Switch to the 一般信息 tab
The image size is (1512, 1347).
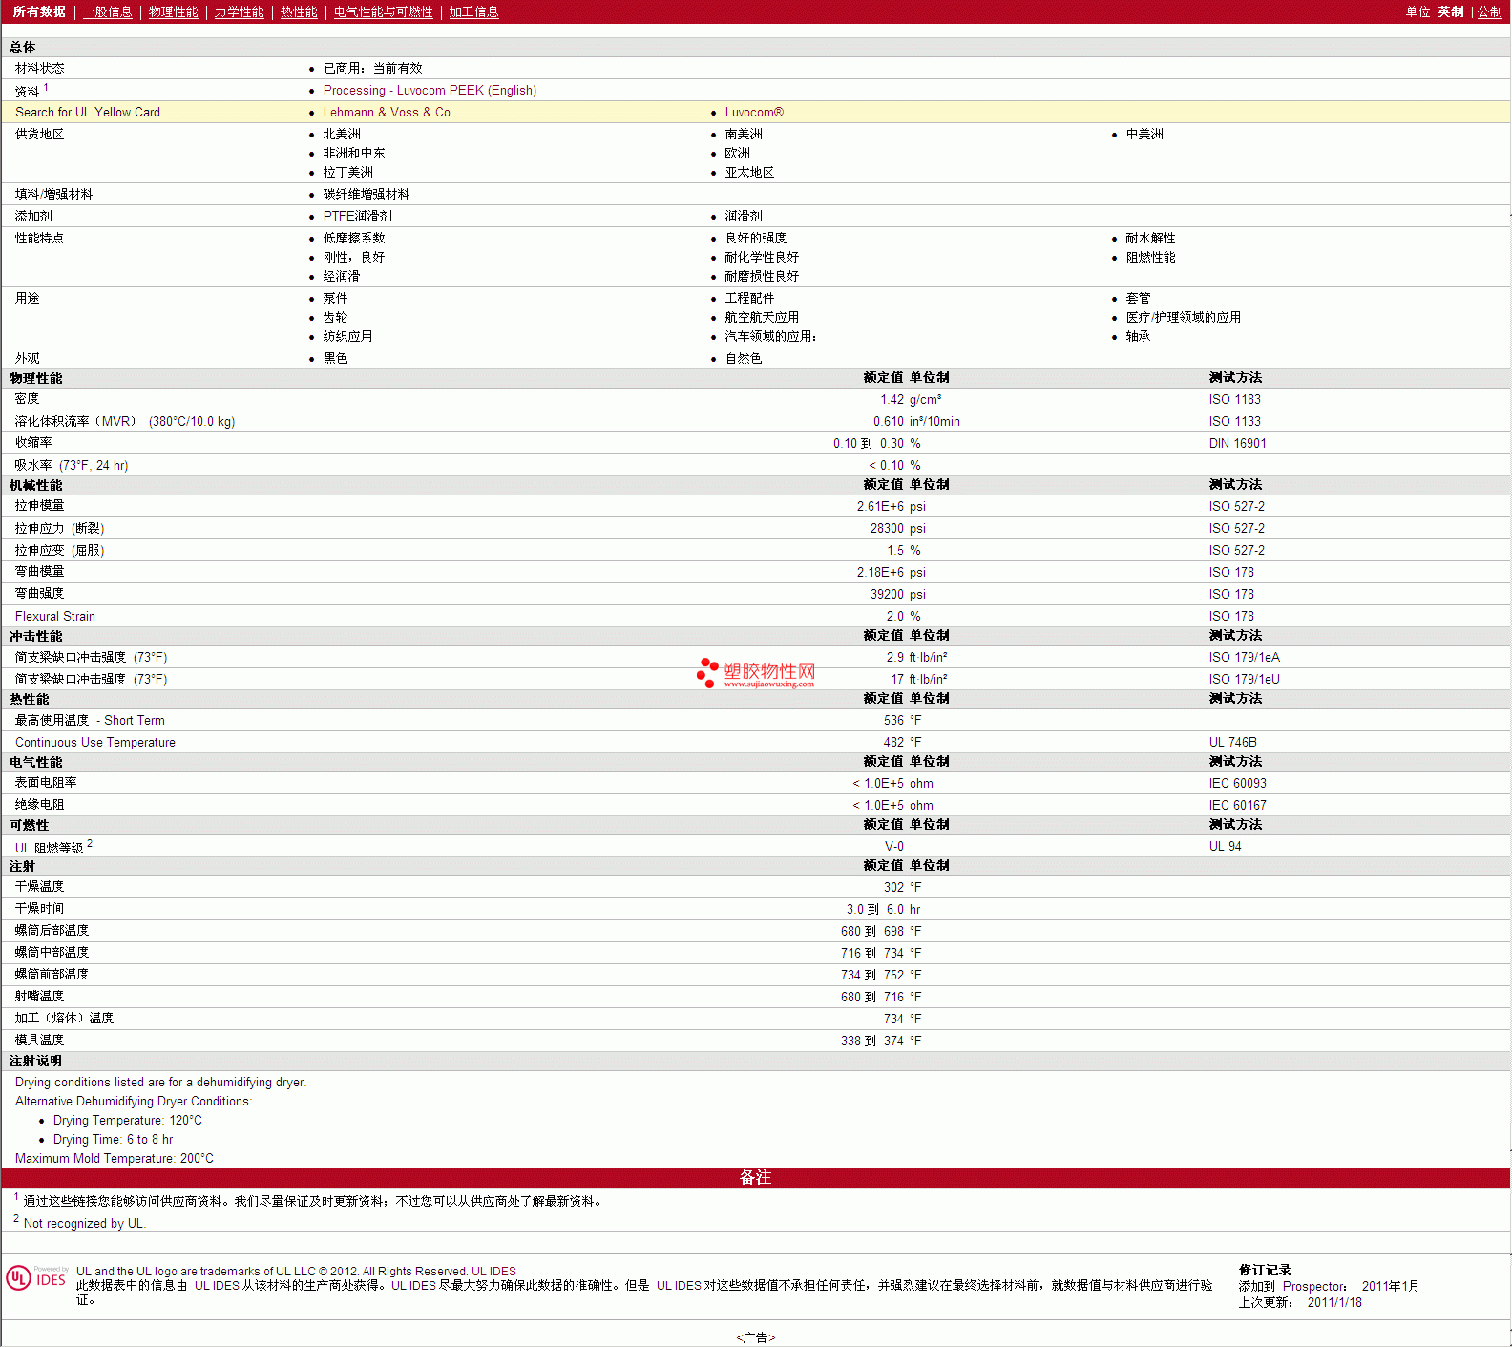107,11
